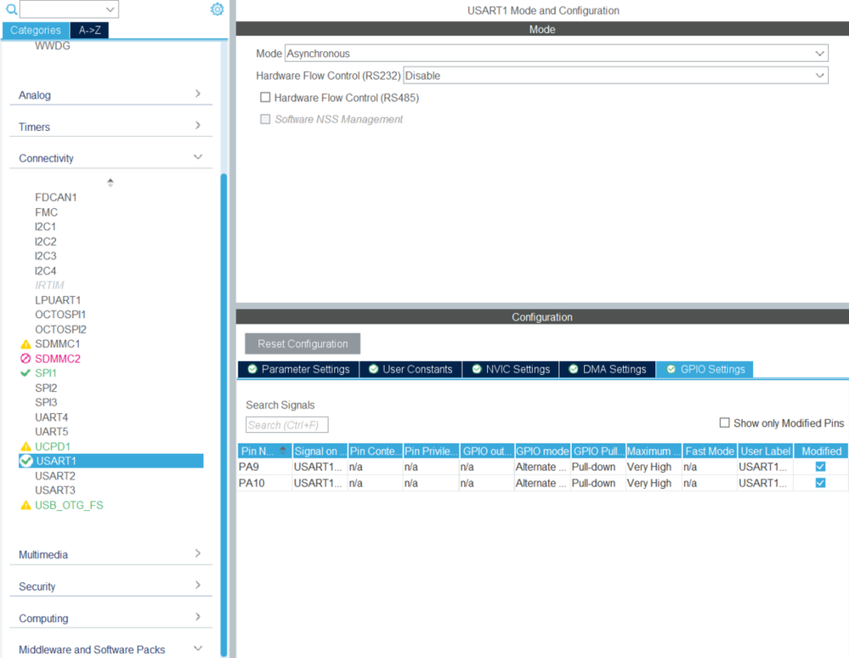This screenshot has height=658, width=849.
Task: Enable Hardware Flow Control (RS485) checkbox
Action: click(265, 98)
